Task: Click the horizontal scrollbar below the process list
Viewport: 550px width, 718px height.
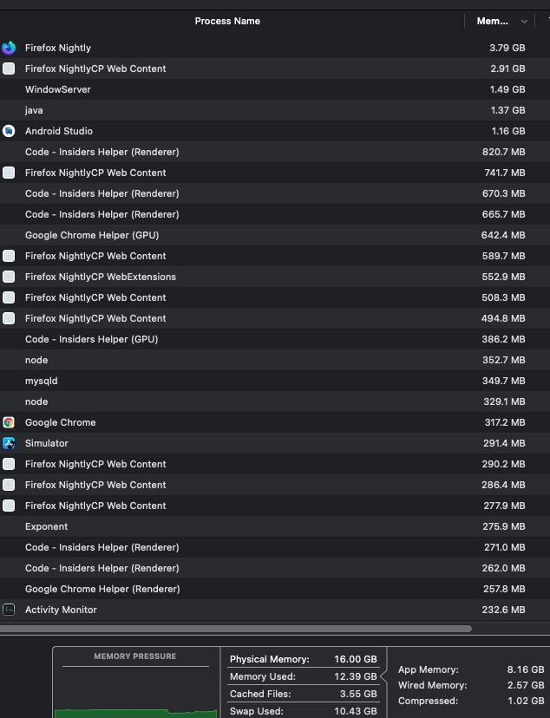Action: [x=236, y=629]
